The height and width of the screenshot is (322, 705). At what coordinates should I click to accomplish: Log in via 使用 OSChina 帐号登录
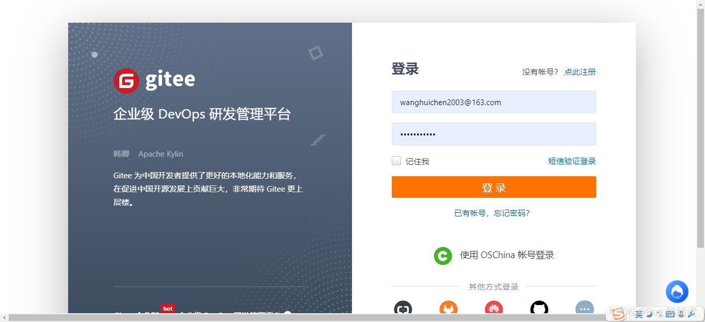[507, 255]
